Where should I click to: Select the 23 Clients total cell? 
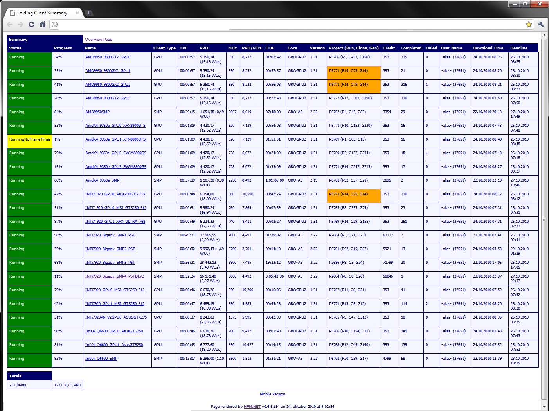pos(30,385)
